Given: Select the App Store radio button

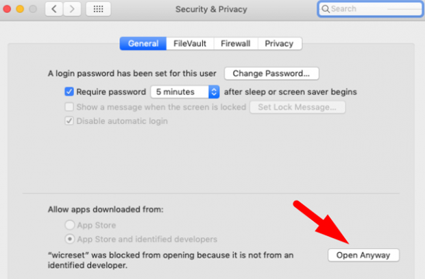Looking at the screenshot, I should click(70, 225).
